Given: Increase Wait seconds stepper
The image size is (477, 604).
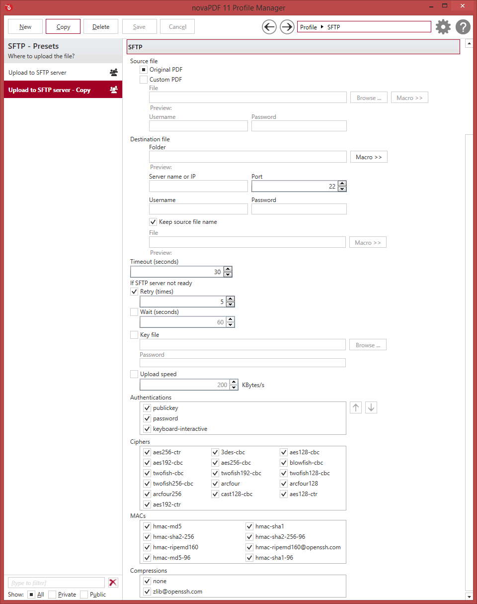Looking at the screenshot, I should pyautogui.click(x=230, y=319).
